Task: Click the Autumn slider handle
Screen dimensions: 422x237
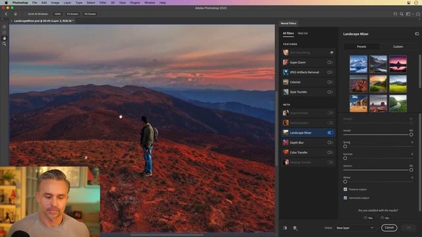Action: pos(411,170)
